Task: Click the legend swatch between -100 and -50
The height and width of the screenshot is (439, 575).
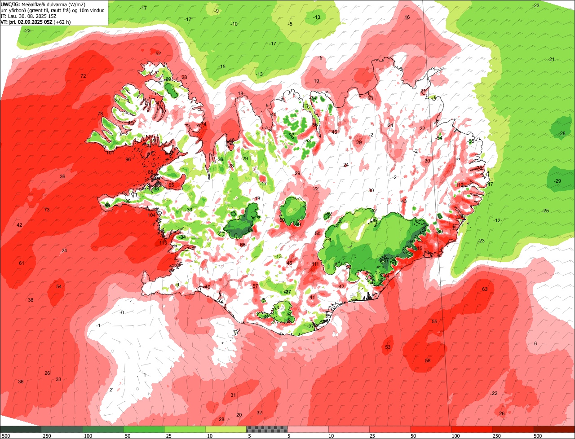Action: tap(102, 429)
